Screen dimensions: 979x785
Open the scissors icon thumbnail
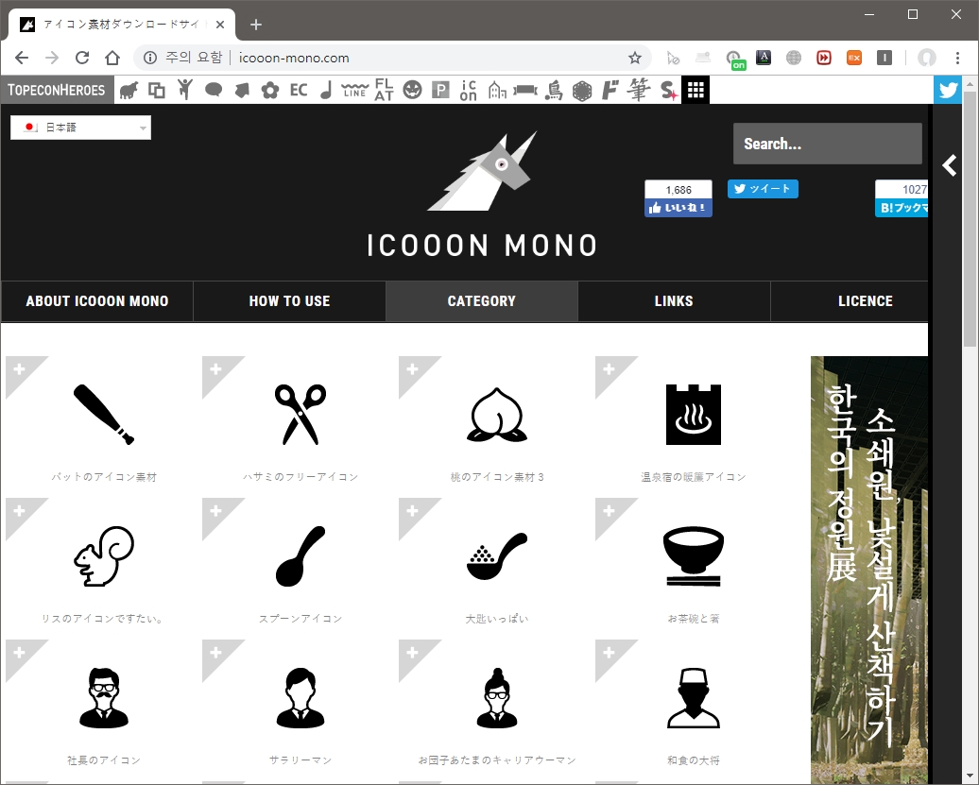tap(301, 415)
